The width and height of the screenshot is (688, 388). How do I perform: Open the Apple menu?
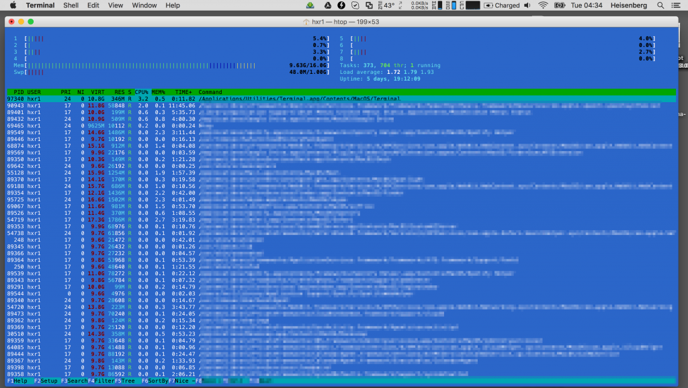tap(13, 5)
